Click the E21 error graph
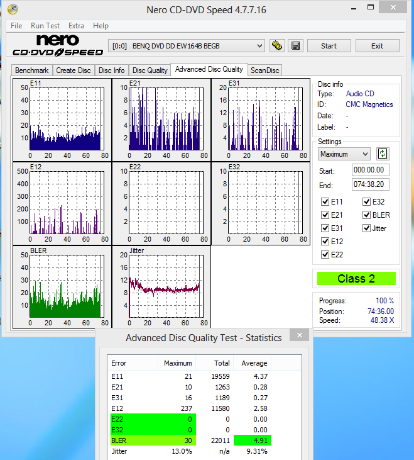This screenshot has width=414, height=460. click(161, 120)
